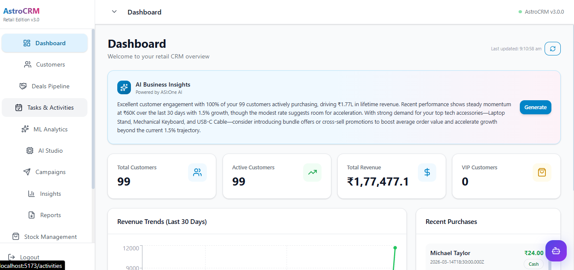Image resolution: width=574 pixels, height=270 pixels.
Task: Click the Total Revenue ₹1,77,477.1 card
Action: (x=391, y=176)
